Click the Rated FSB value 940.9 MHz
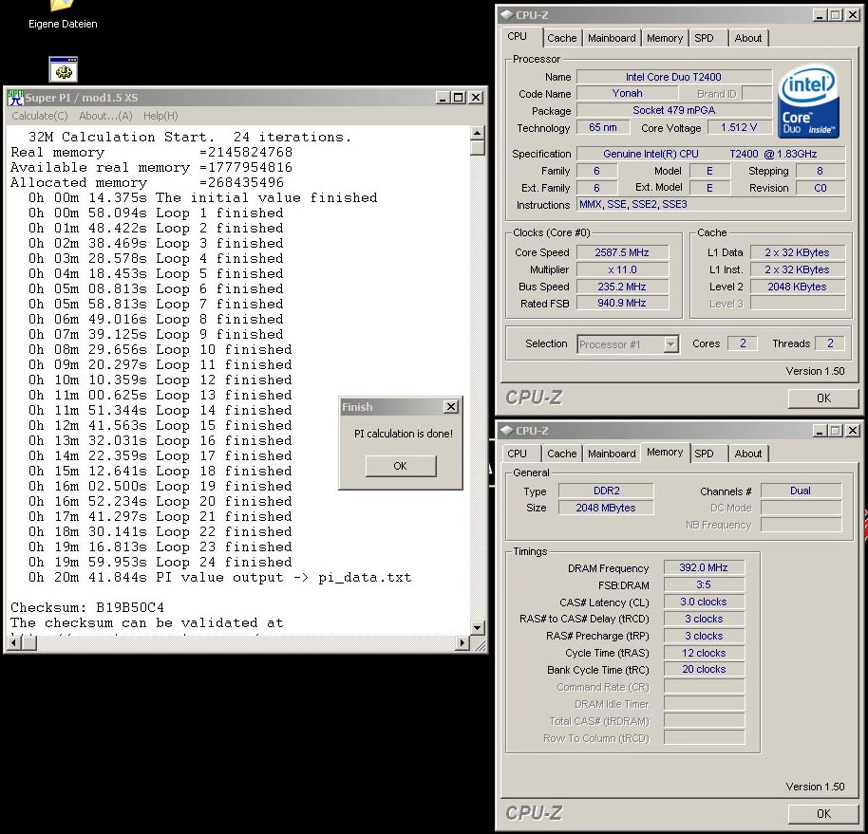868x834 pixels. click(x=622, y=303)
